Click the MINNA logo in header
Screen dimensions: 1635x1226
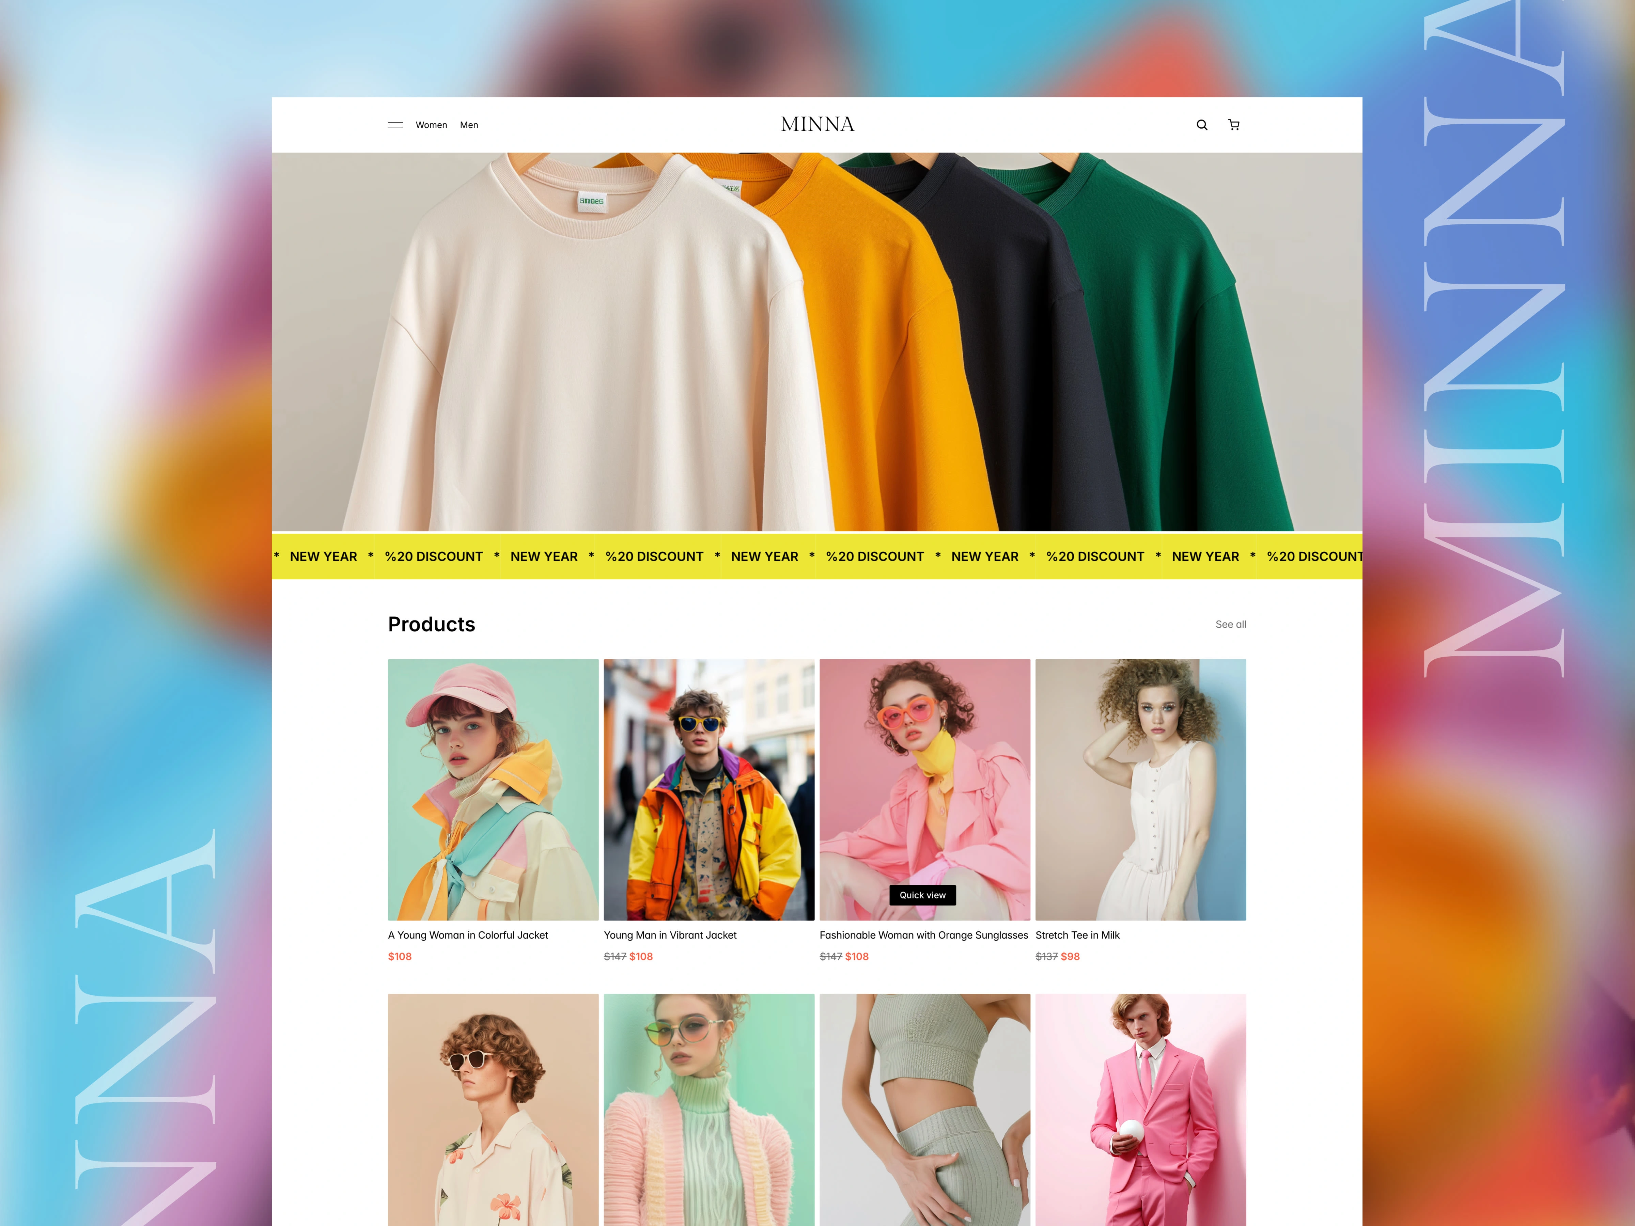point(817,124)
